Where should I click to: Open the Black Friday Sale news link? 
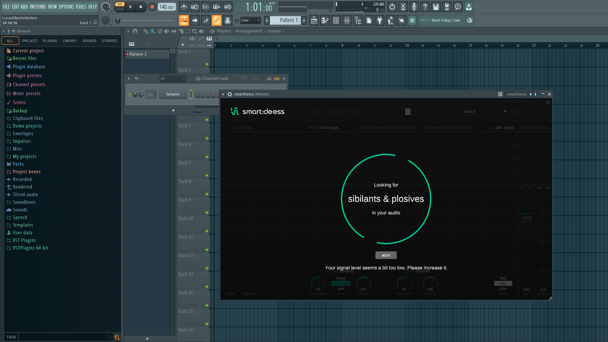446,20
